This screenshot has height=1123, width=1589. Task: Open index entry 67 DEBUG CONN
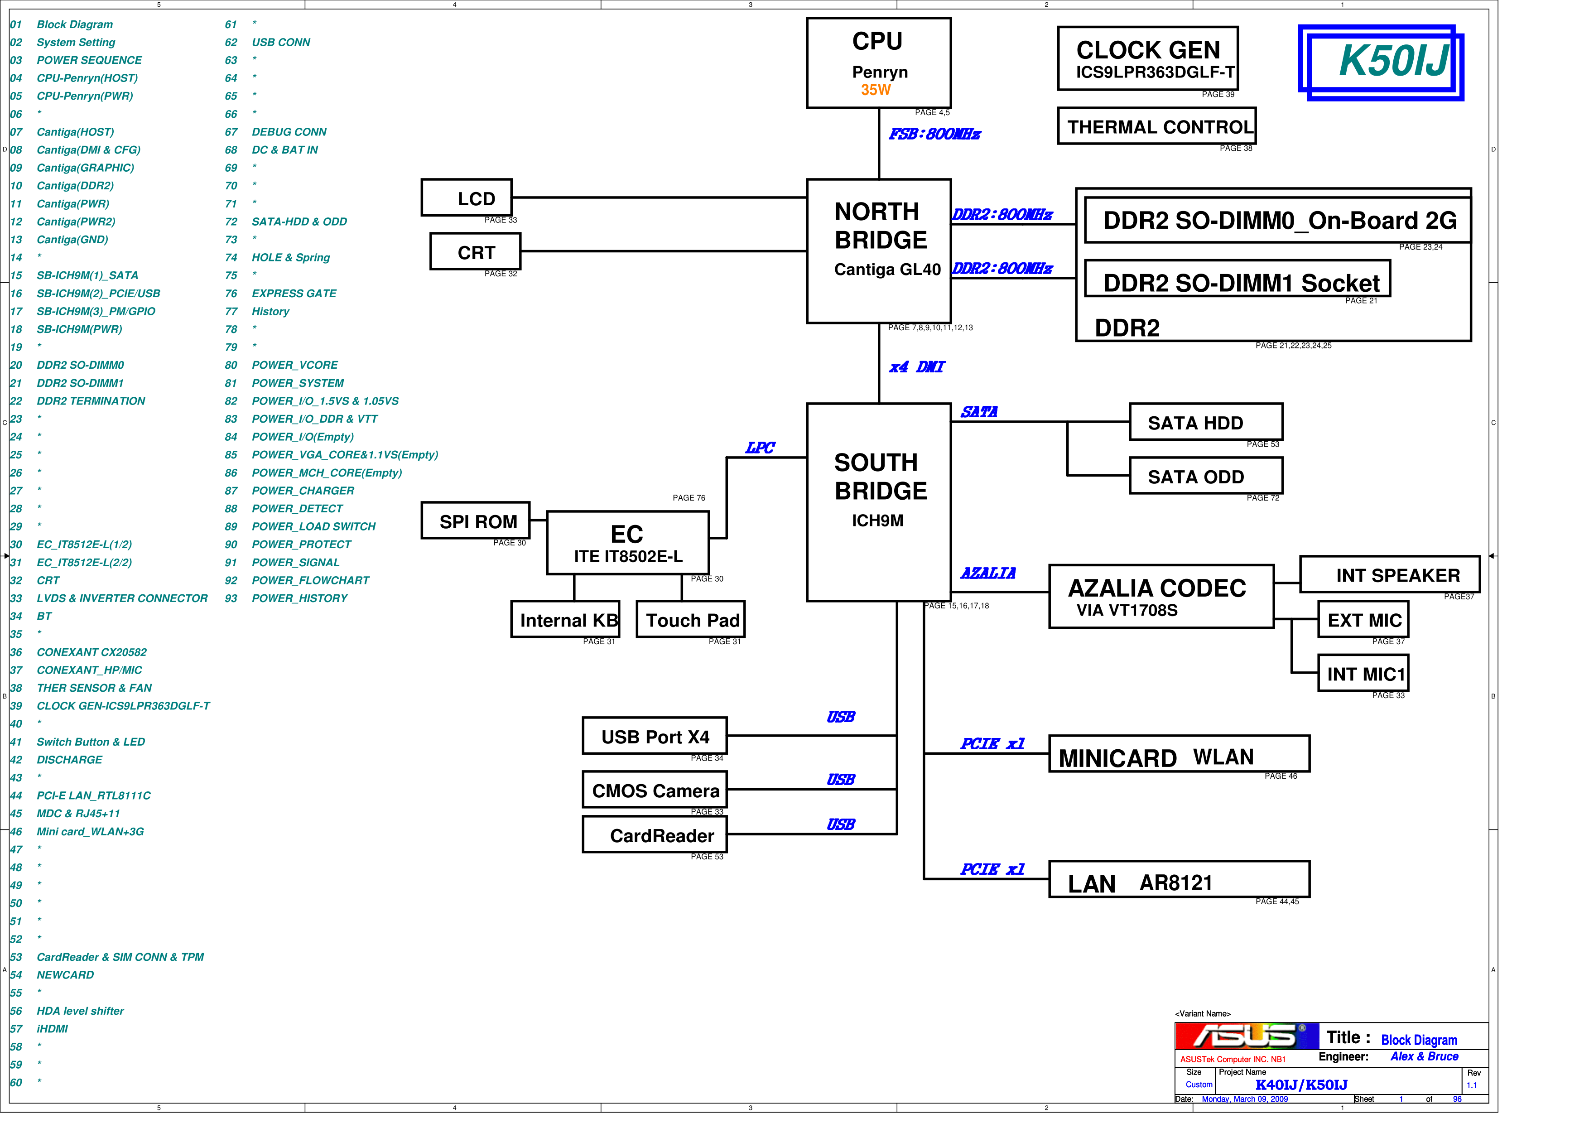pyautogui.click(x=275, y=132)
